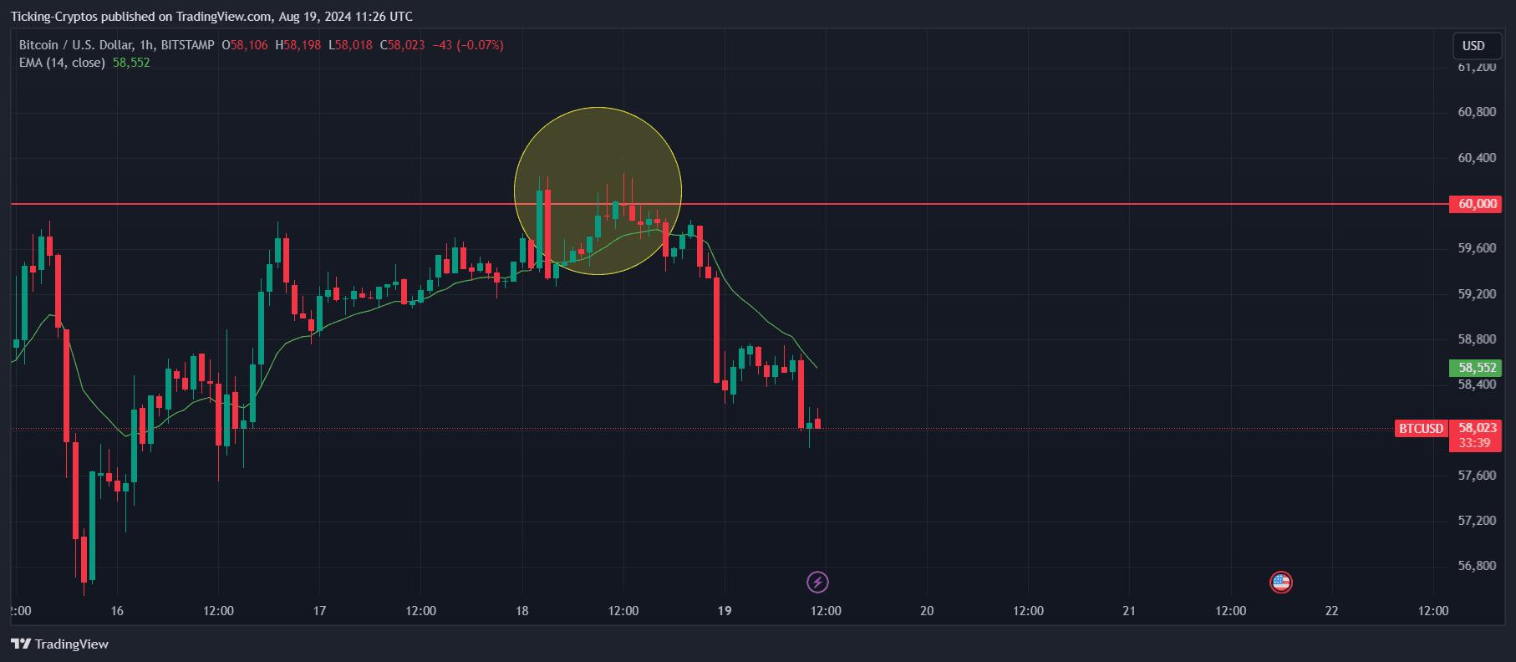1516x662 pixels.
Task: Click date 19 on time axis
Action: tap(725, 611)
